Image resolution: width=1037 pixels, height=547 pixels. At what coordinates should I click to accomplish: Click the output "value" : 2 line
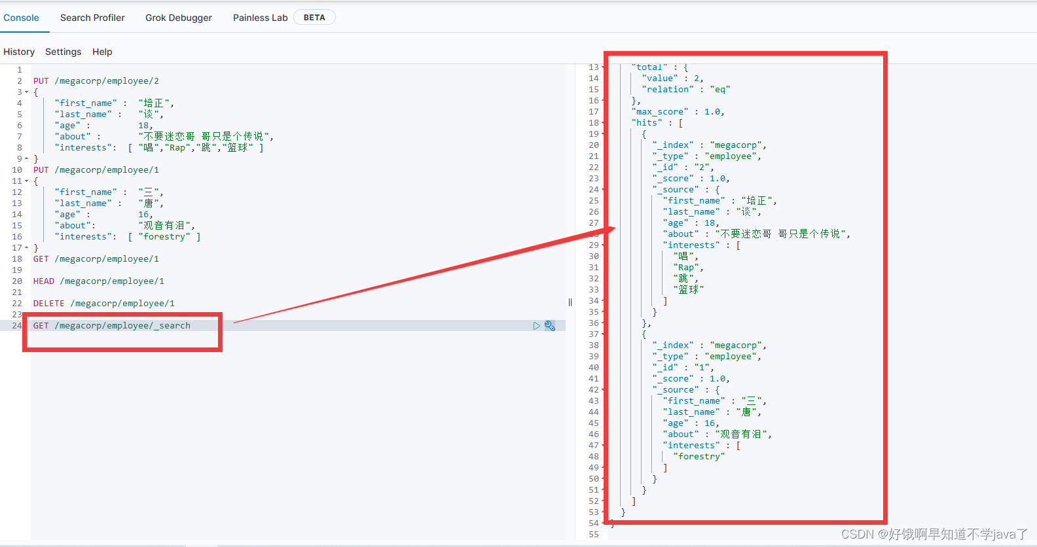coord(672,79)
